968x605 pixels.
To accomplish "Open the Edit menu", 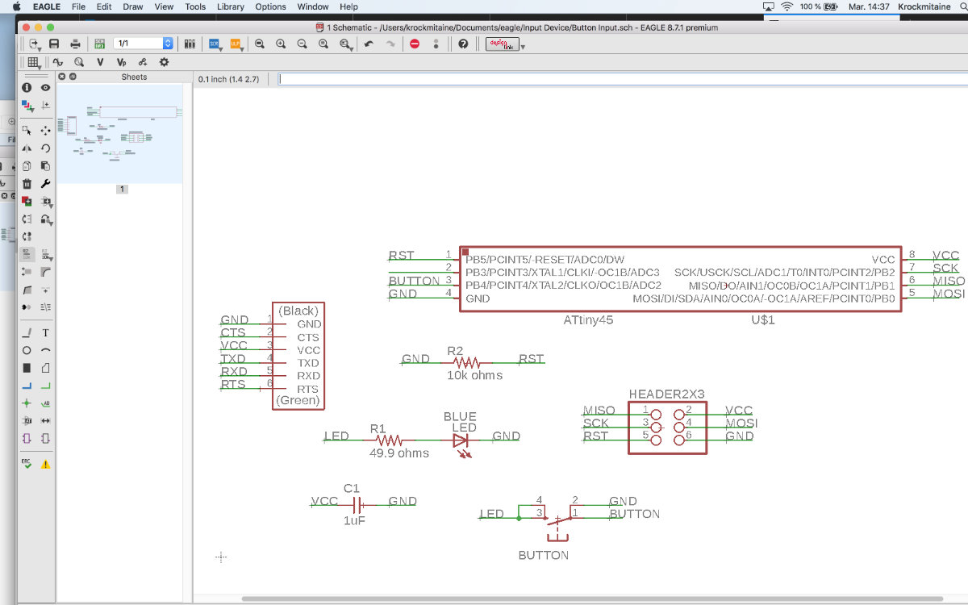I will [x=104, y=6].
